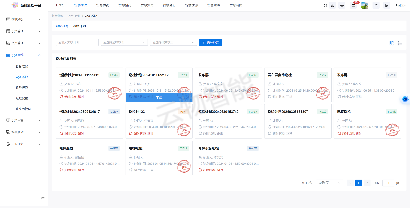
Task: Click the 更多筛选 button
Action: point(211,42)
